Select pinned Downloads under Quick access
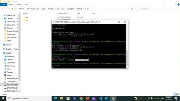The image size is (180, 101). click(x=11, y=22)
